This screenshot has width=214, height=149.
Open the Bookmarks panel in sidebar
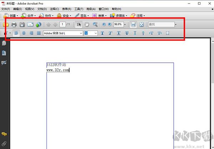(4, 53)
